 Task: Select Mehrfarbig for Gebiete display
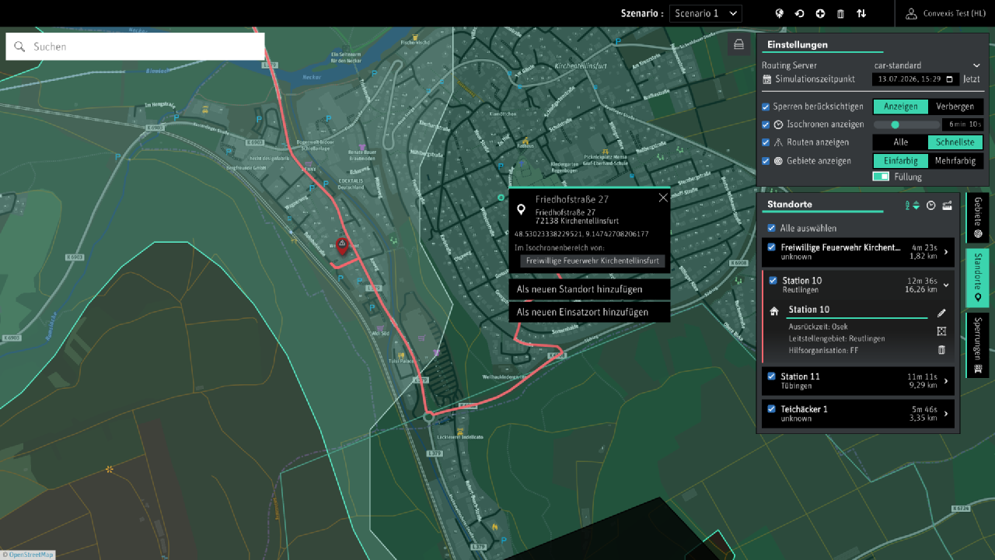tap(955, 161)
